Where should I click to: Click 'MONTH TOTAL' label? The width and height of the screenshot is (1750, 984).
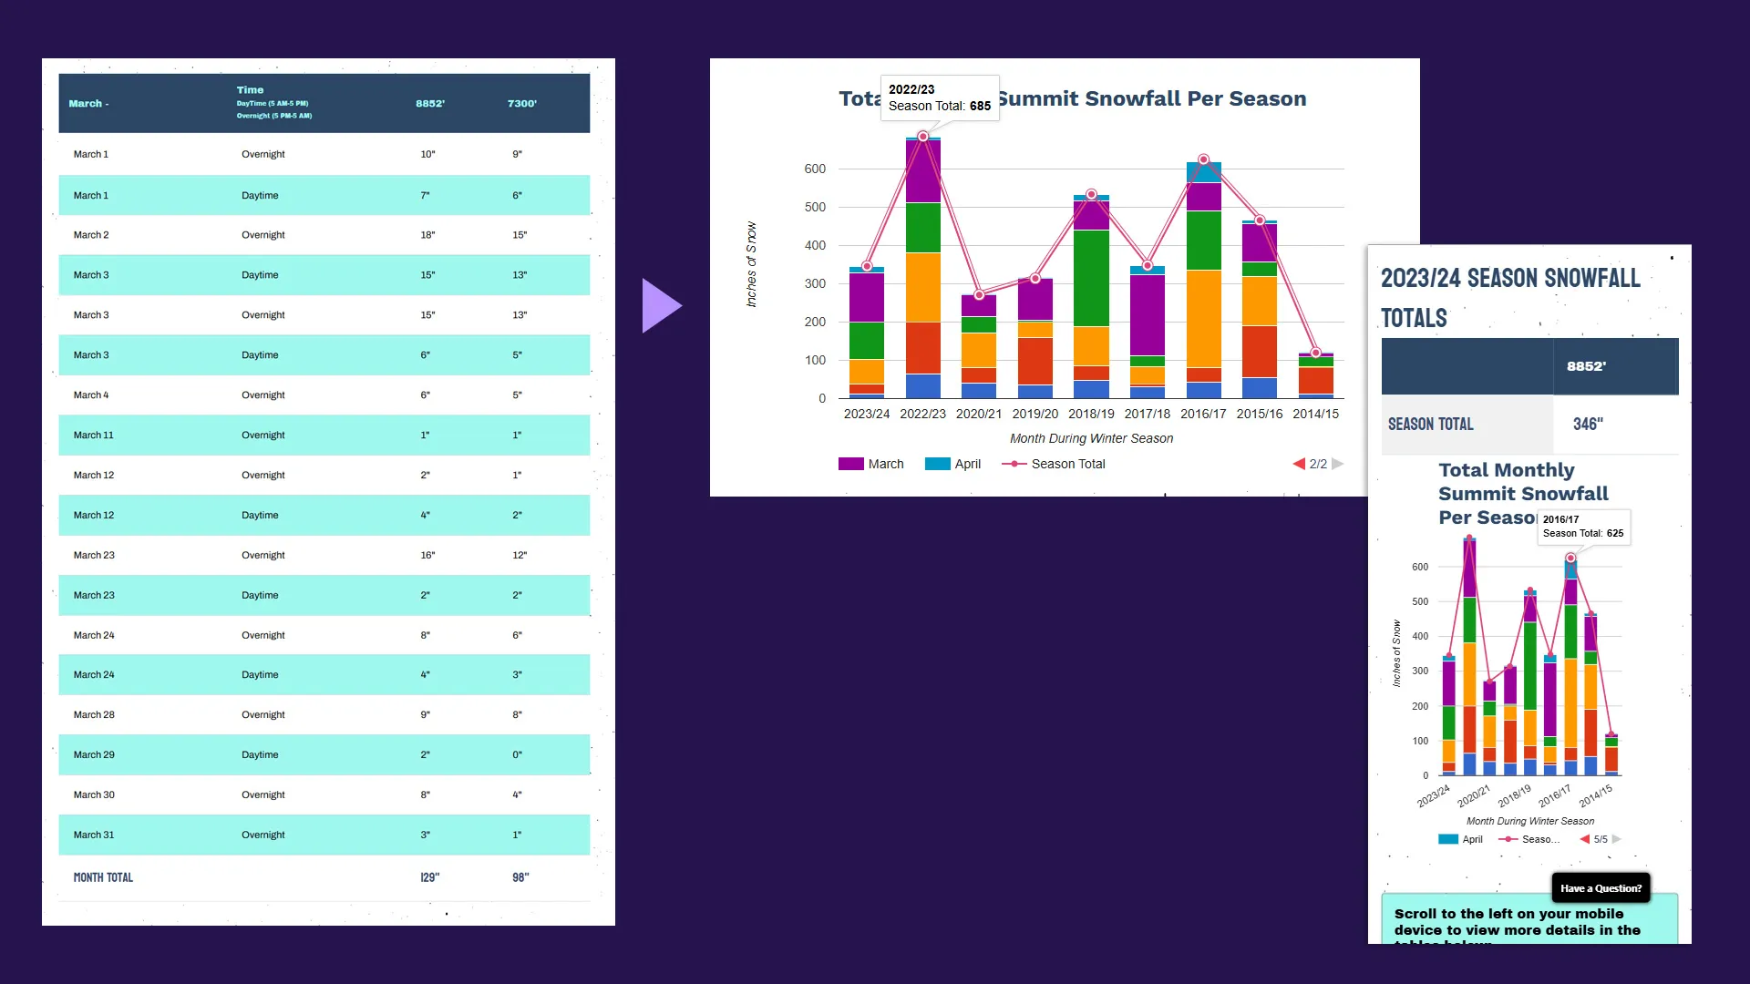(103, 877)
